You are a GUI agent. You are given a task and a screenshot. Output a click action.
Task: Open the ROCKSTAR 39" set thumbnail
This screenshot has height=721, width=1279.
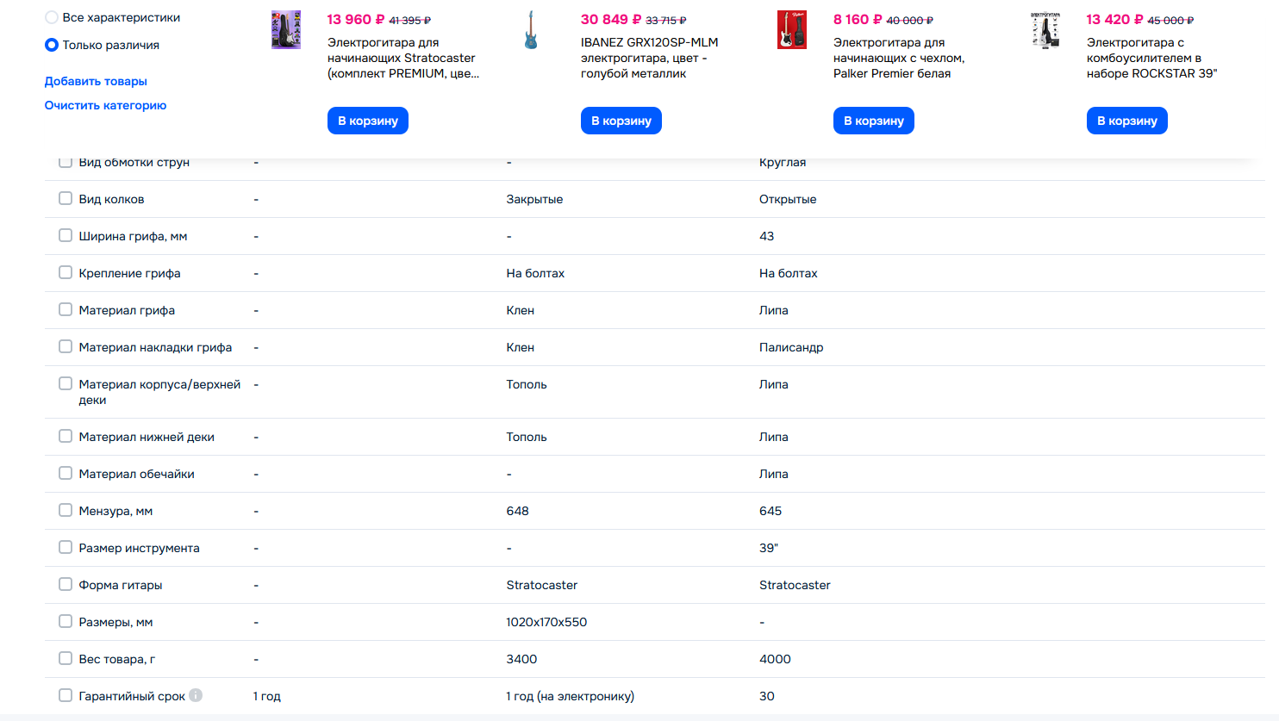1045,30
